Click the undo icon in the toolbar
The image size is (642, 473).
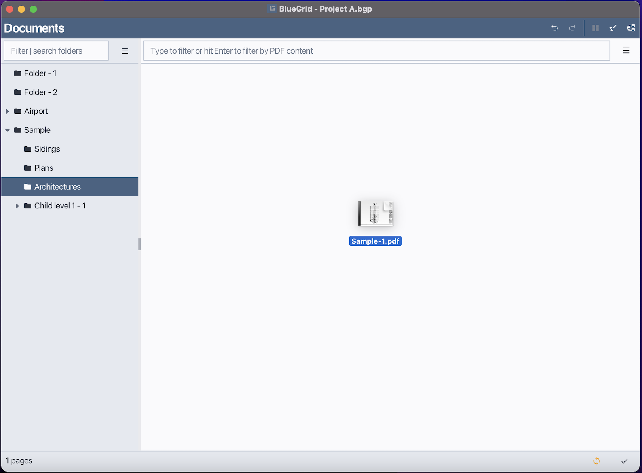pyautogui.click(x=555, y=28)
